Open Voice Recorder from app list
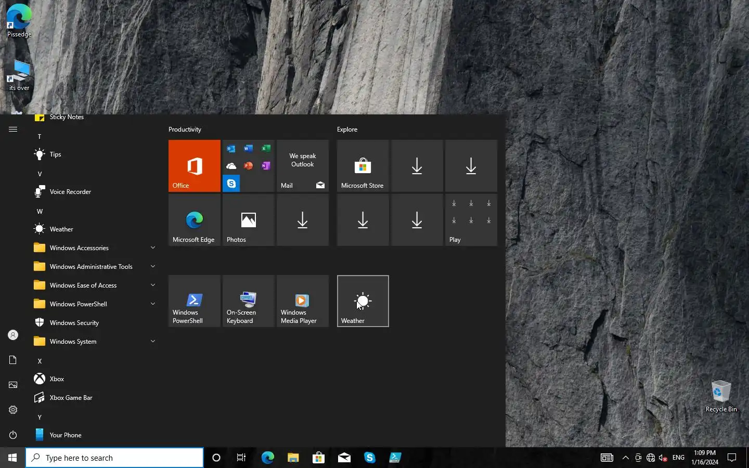The width and height of the screenshot is (749, 468). (94, 192)
